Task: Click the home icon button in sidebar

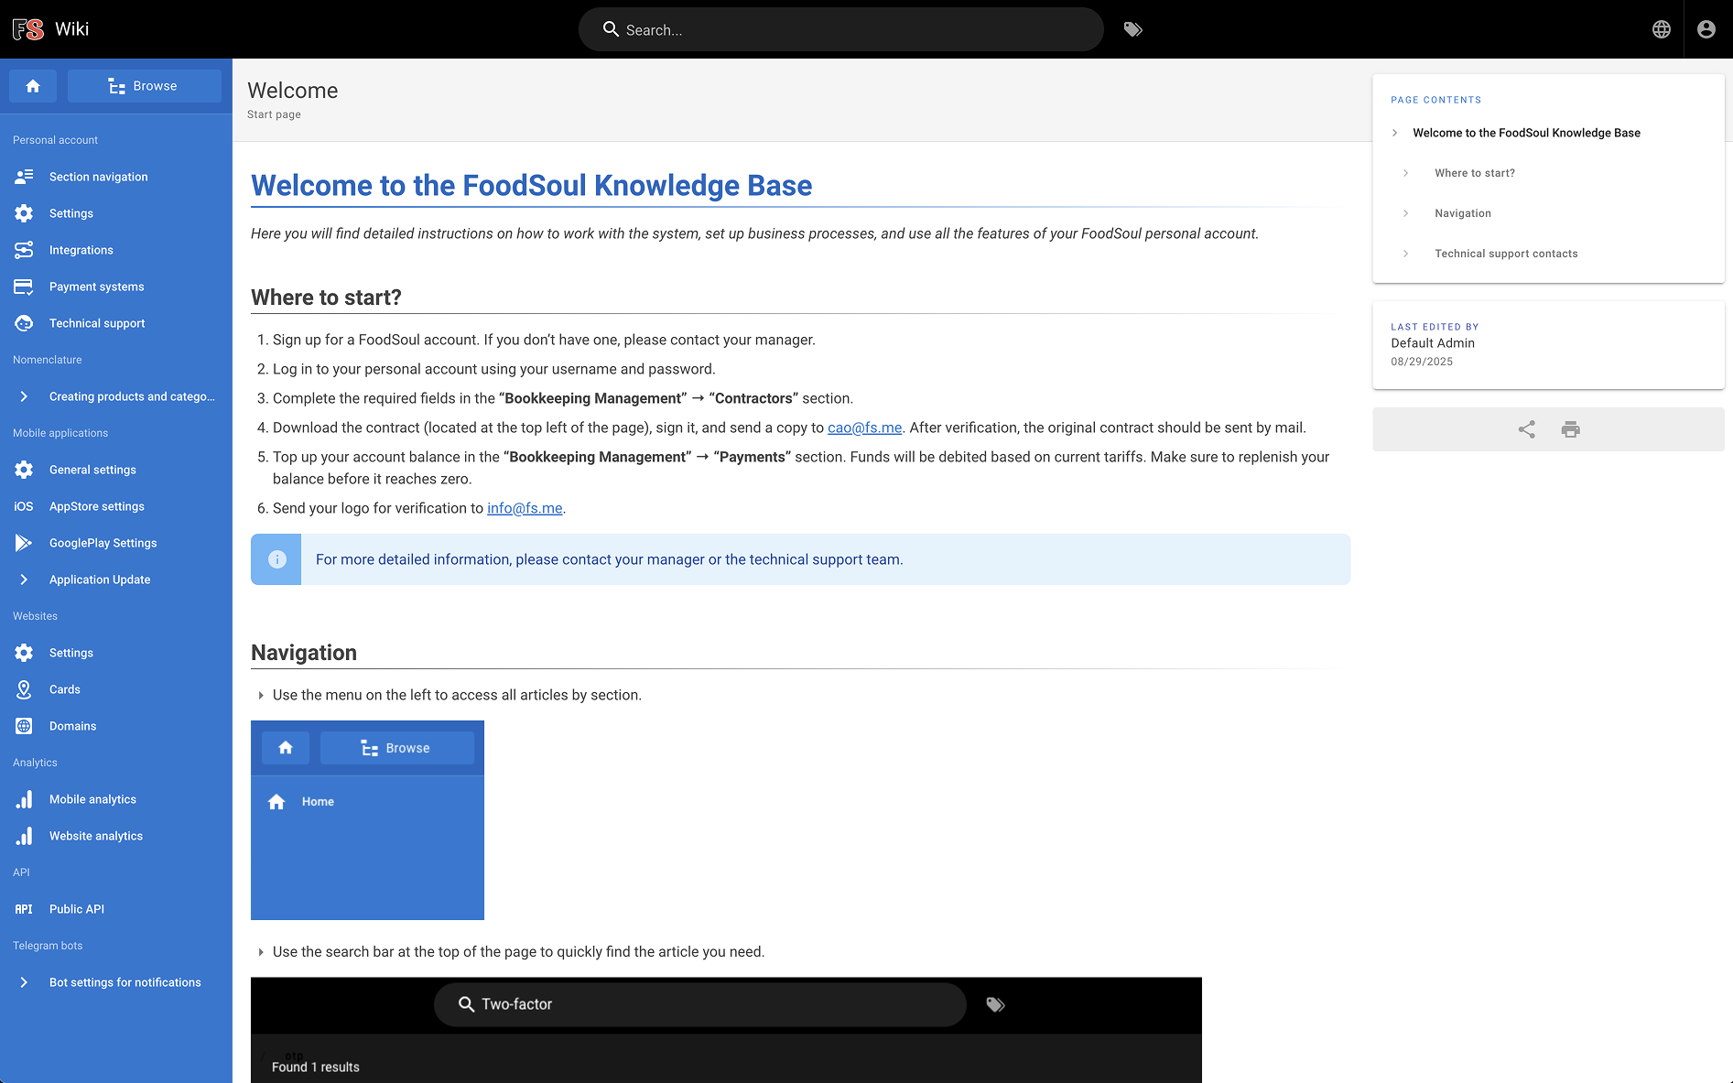Action: pyautogui.click(x=33, y=86)
